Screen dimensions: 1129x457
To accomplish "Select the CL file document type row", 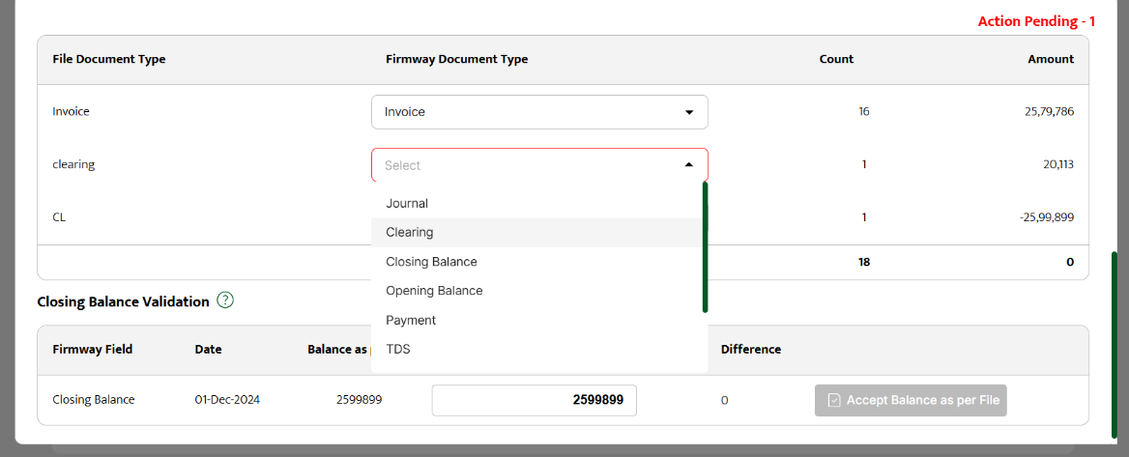I will [x=59, y=217].
